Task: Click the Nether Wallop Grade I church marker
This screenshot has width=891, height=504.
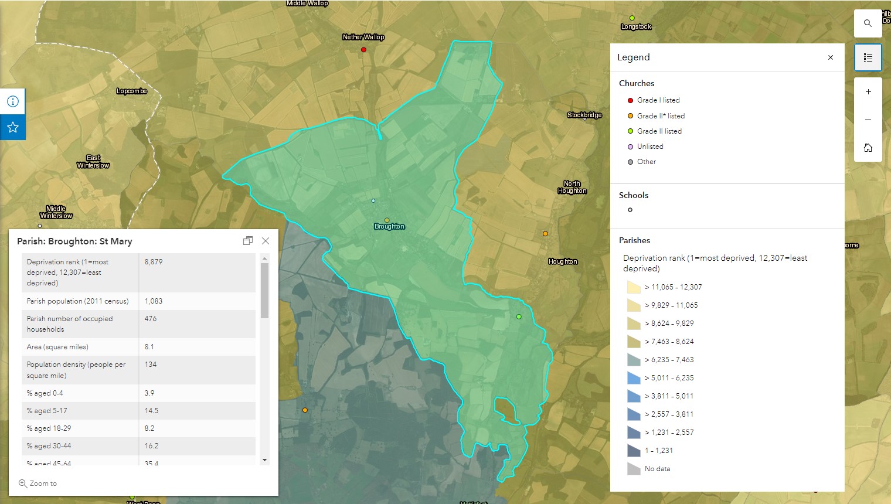Action: pos(363,50)
